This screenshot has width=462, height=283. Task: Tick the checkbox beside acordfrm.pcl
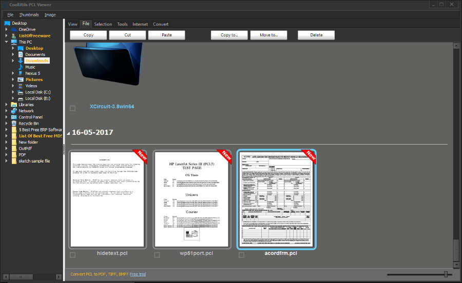point(241,255)
